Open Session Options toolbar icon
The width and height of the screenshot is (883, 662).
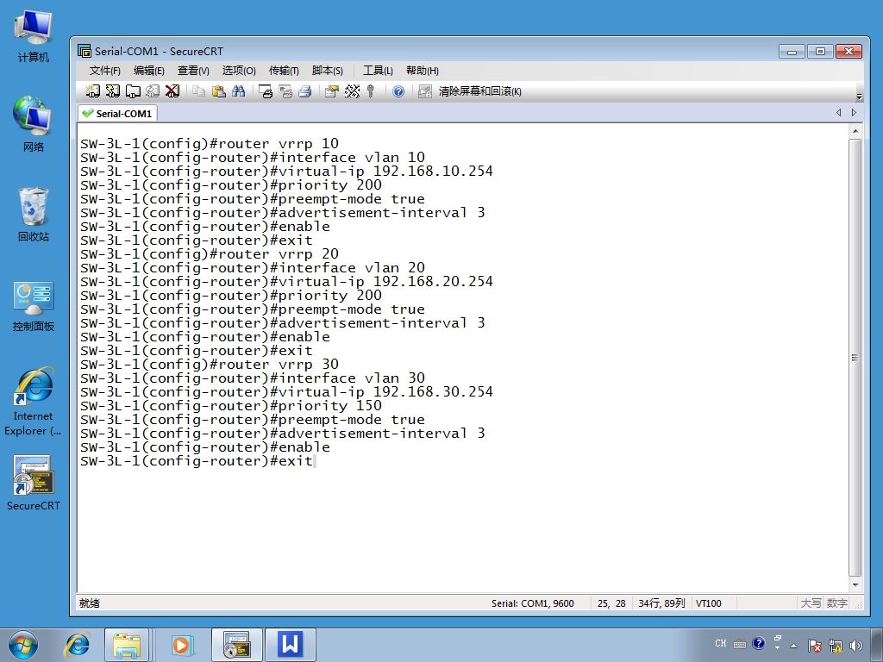[x=332, y=91]
